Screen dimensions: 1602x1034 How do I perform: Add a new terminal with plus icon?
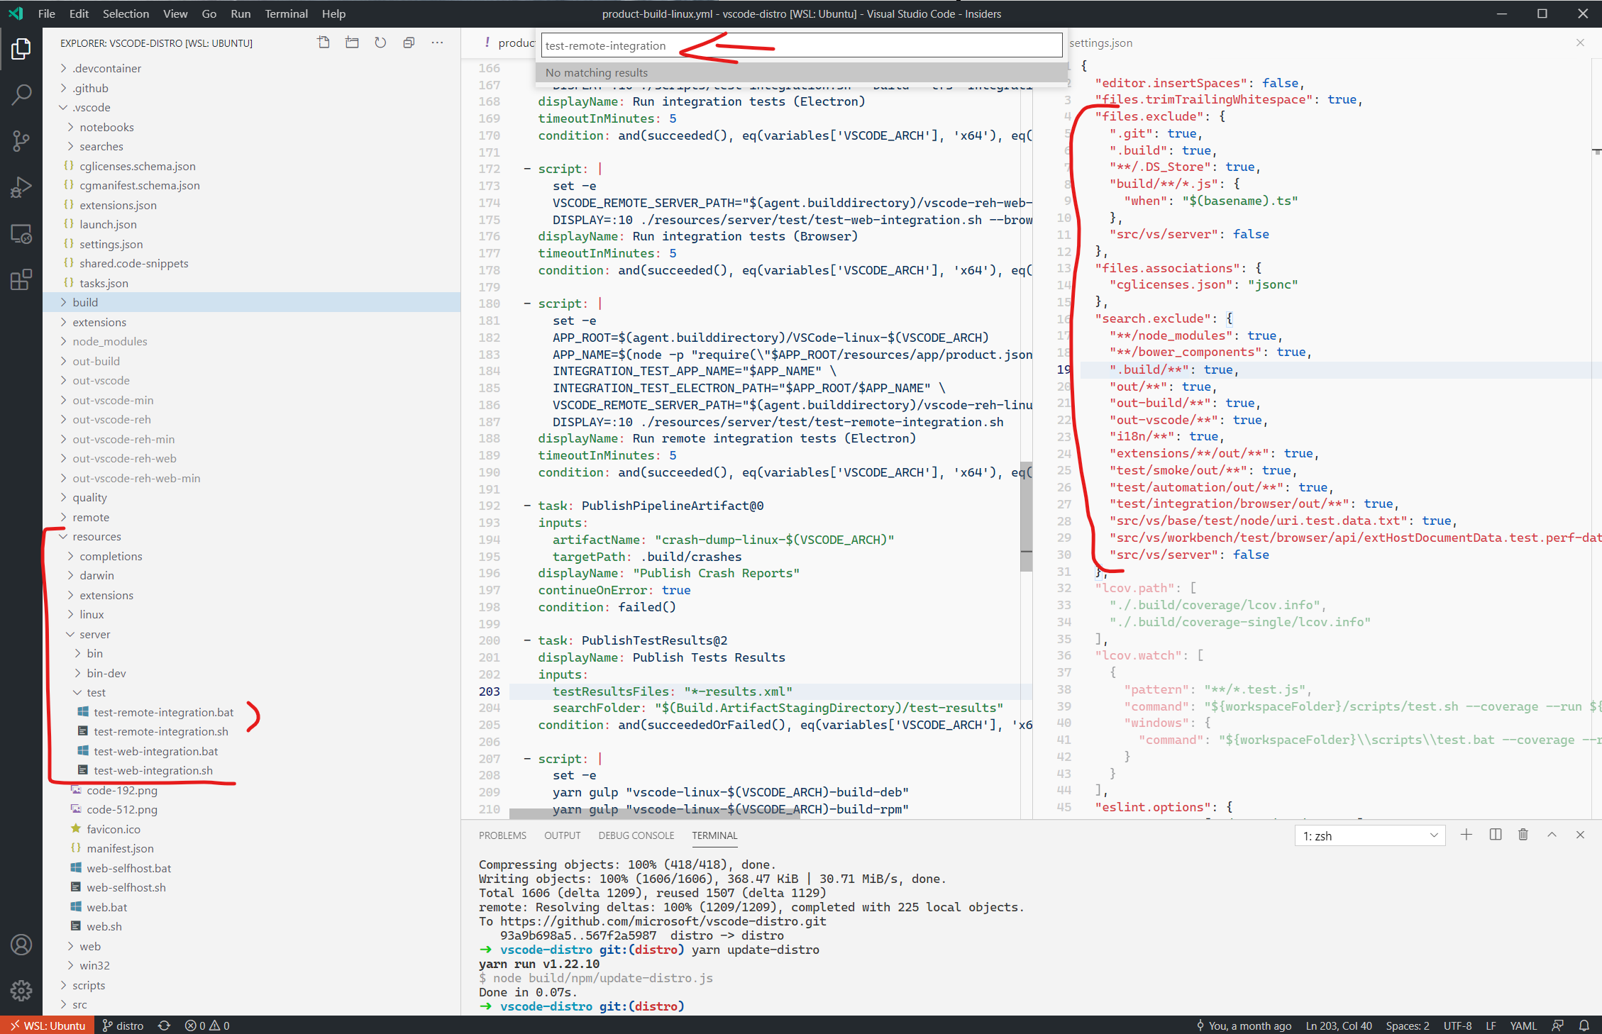(x=1466, y=835)
